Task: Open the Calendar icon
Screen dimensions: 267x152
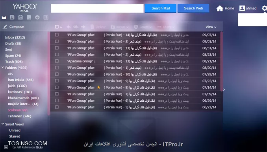Action: [20, 17]
